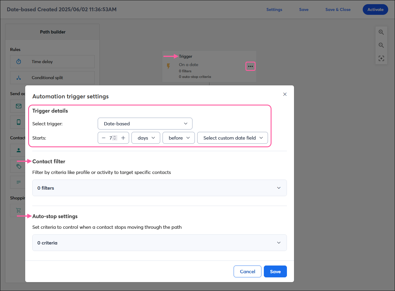Expand the 0 criteria section
The image size is (395, 291).
pyautogui.click(x=160, y=243)
